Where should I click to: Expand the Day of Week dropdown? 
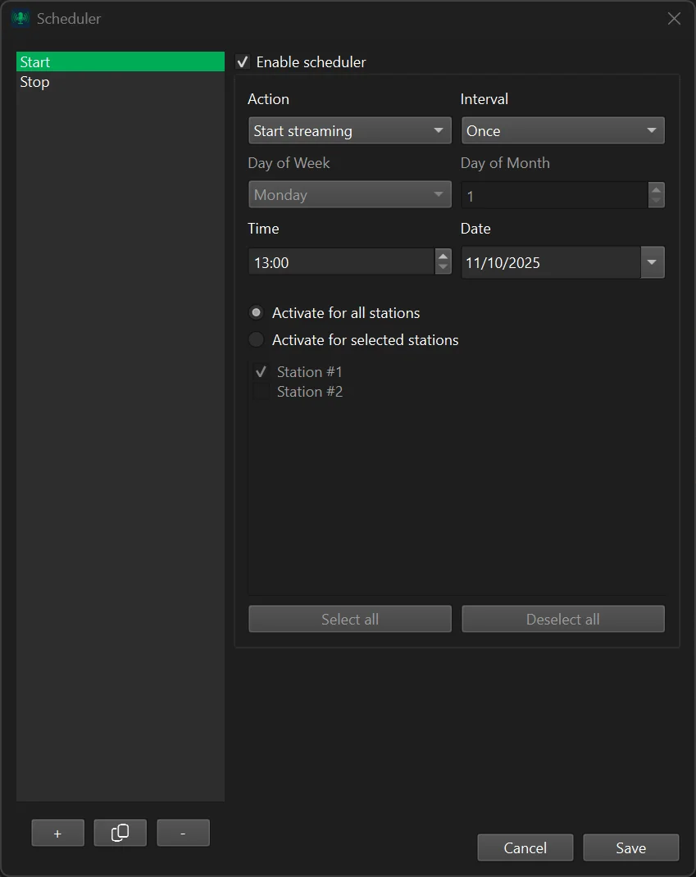click(x=350, y=194)
